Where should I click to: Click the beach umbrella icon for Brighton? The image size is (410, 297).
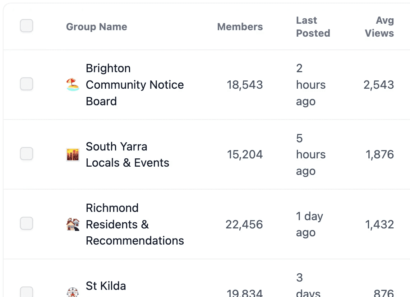(73, 85)
